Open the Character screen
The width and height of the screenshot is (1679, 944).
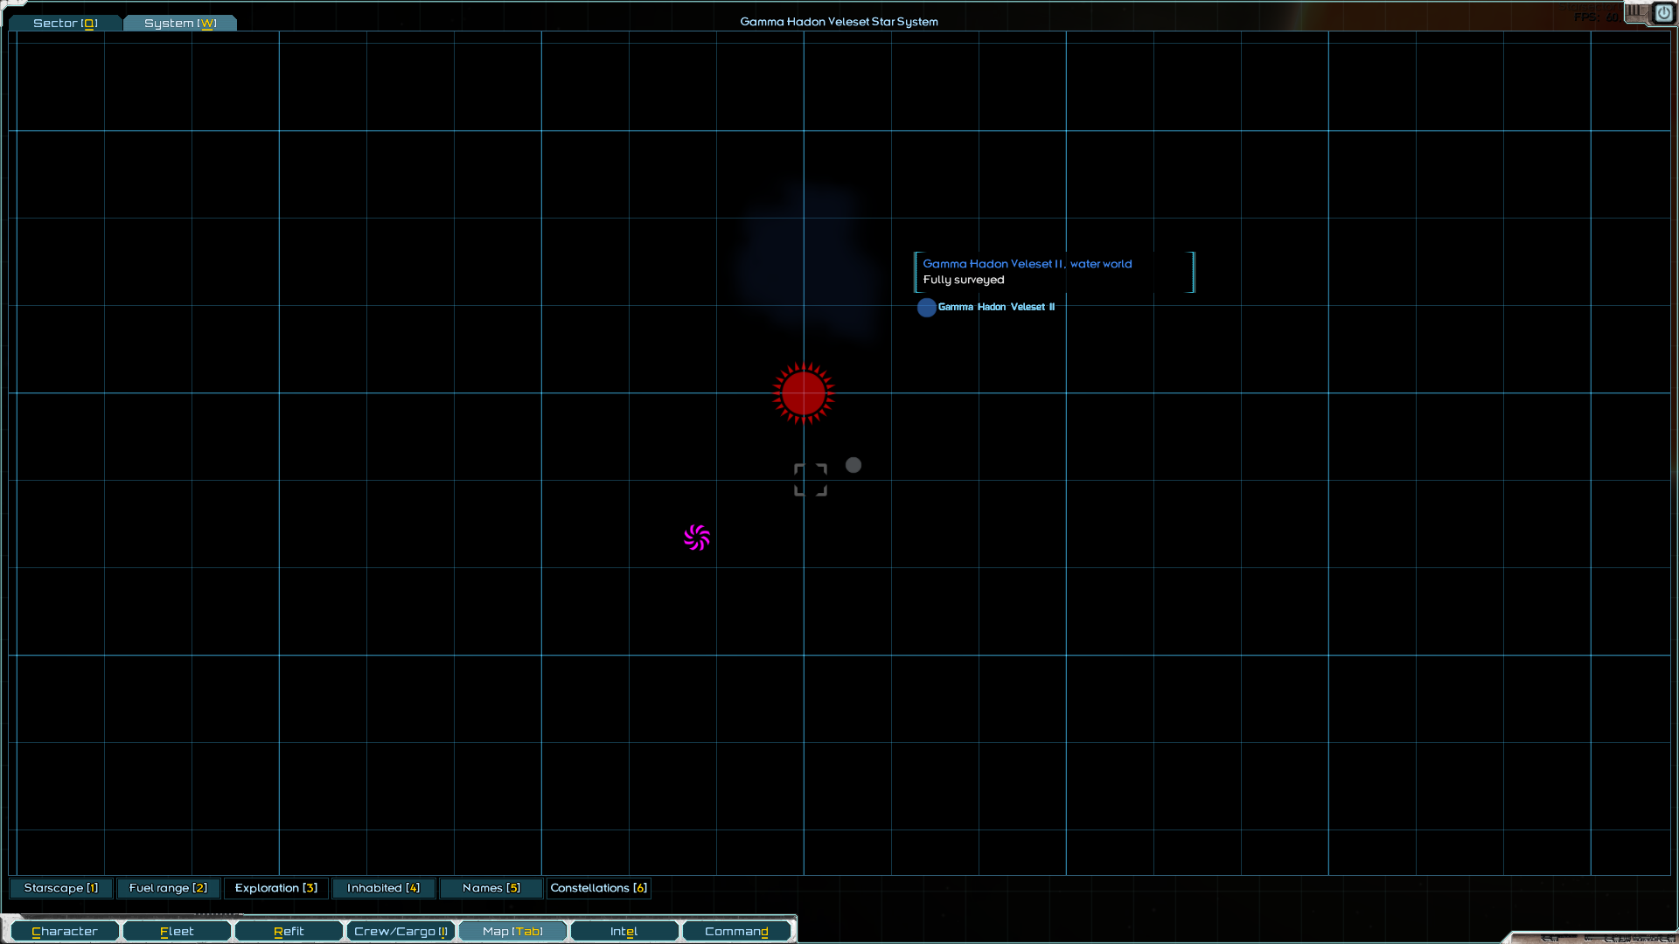point(65,931)
